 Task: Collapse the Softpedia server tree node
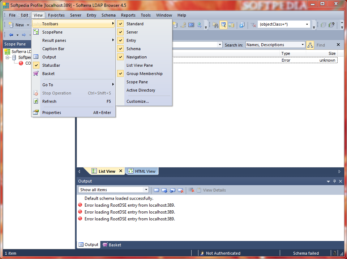click(7, 57)
